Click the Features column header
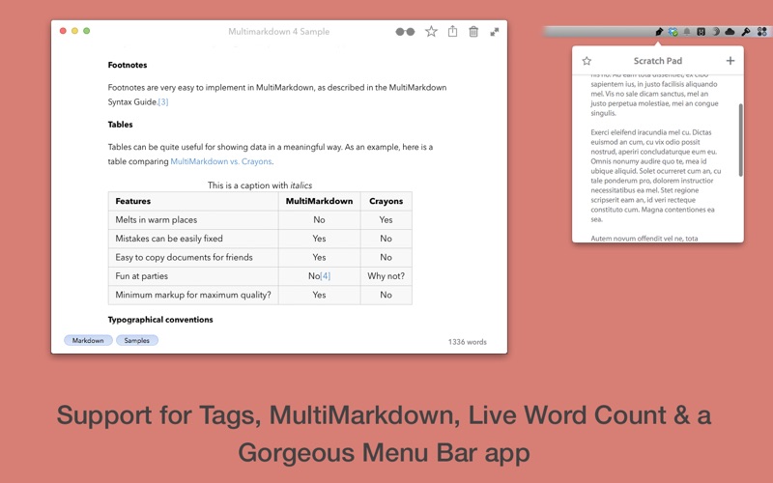 [193, 201]
